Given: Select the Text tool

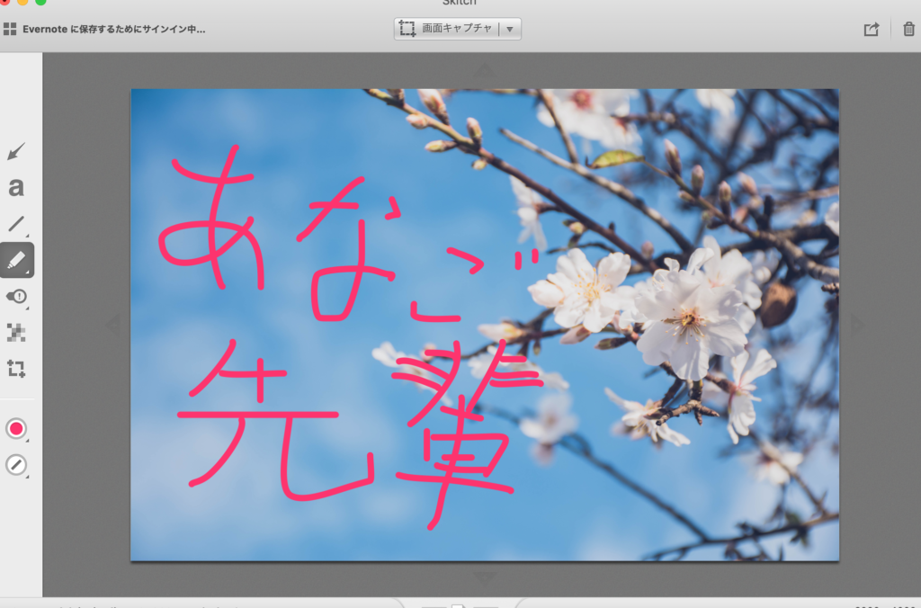Looking at the screenshot, I should pos(16,188).
